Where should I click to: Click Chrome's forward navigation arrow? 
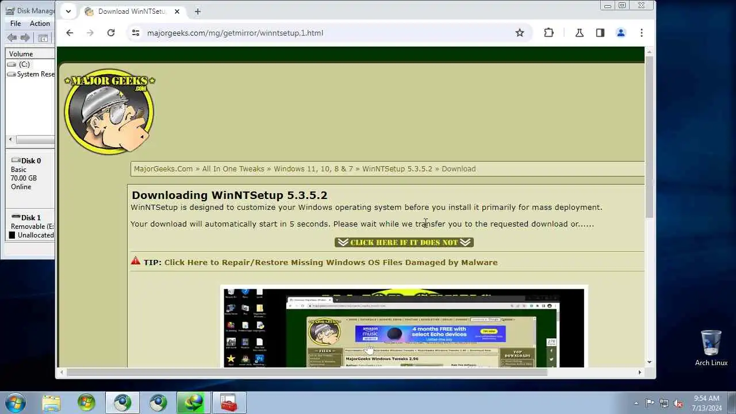[x=90, y=33]
